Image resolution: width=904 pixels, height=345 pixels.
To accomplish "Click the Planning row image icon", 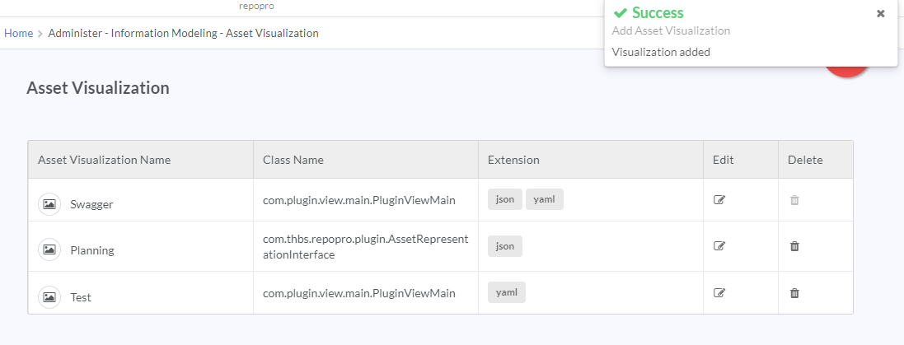I will tap(49, 250).
